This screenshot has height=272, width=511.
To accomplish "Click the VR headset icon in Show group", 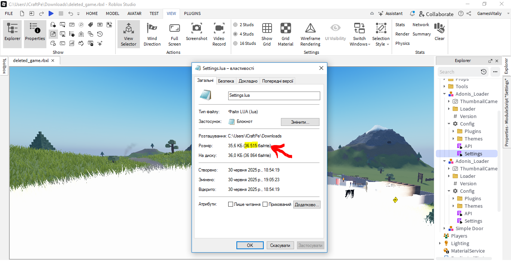I will 100,25.
